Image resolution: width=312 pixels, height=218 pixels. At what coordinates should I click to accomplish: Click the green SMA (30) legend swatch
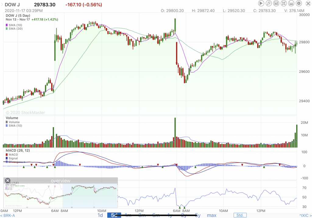[x=7, y=29]
